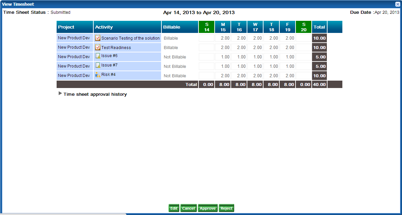Expand Time sheet approval history
Image resolution: width=402 pixels, height=215 pixels.
point(60,94)
